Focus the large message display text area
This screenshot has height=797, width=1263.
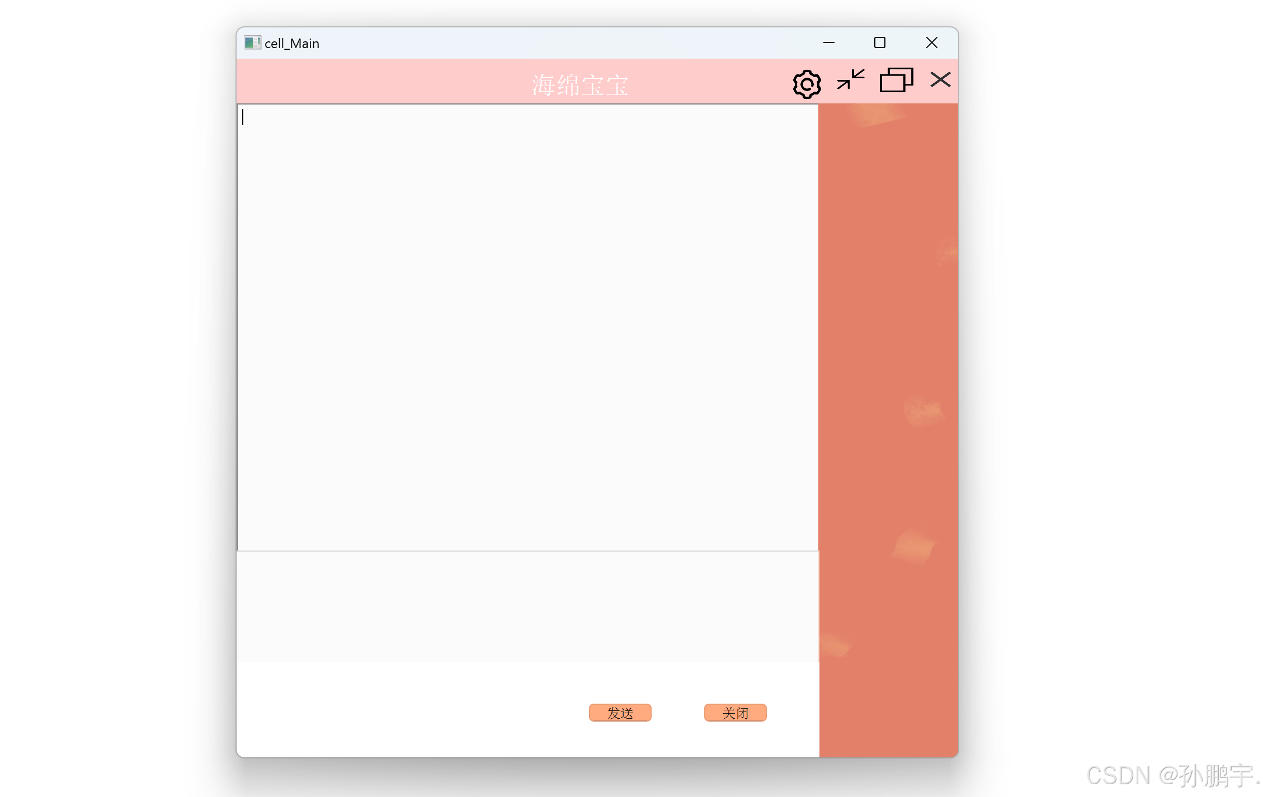pyautogui.click(x=527, y=328)
